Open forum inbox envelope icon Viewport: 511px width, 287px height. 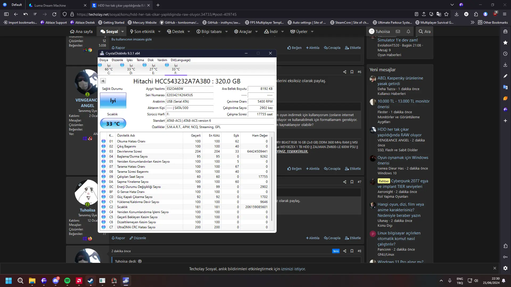coord(398,31)
